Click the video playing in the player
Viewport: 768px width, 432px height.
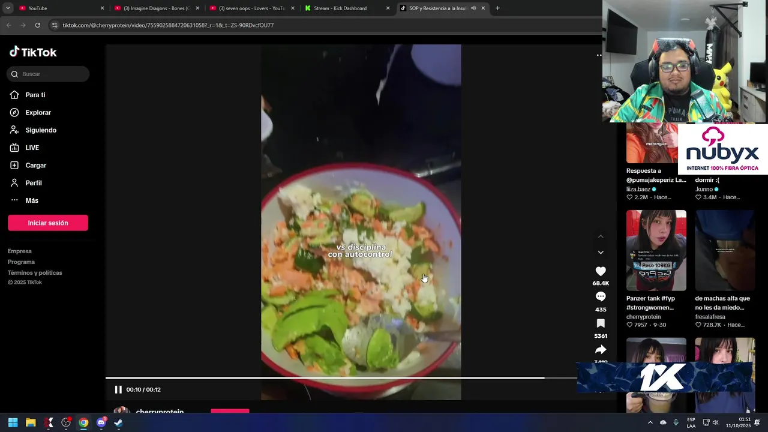click(361, 222)
